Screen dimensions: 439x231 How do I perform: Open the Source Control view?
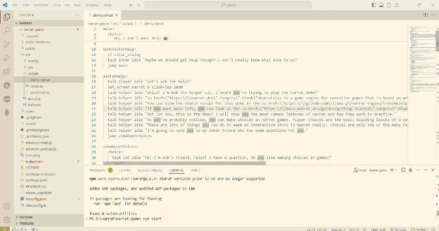coord(7,44)
